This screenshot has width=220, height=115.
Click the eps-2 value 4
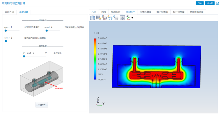(x=52, y=27)
